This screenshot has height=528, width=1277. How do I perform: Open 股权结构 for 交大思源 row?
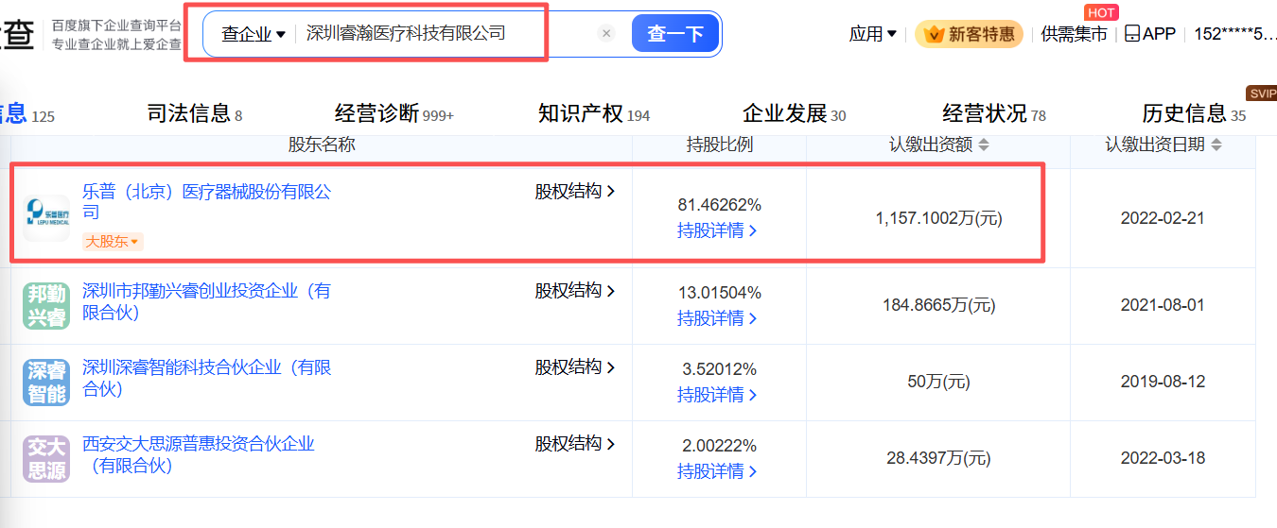[575, 444]
